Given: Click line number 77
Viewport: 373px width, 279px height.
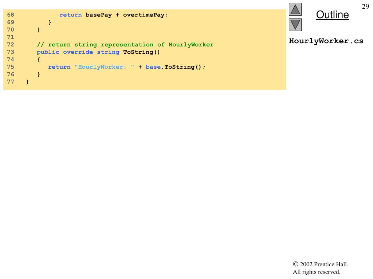Looking at the screenshot, I should [11, 82].
